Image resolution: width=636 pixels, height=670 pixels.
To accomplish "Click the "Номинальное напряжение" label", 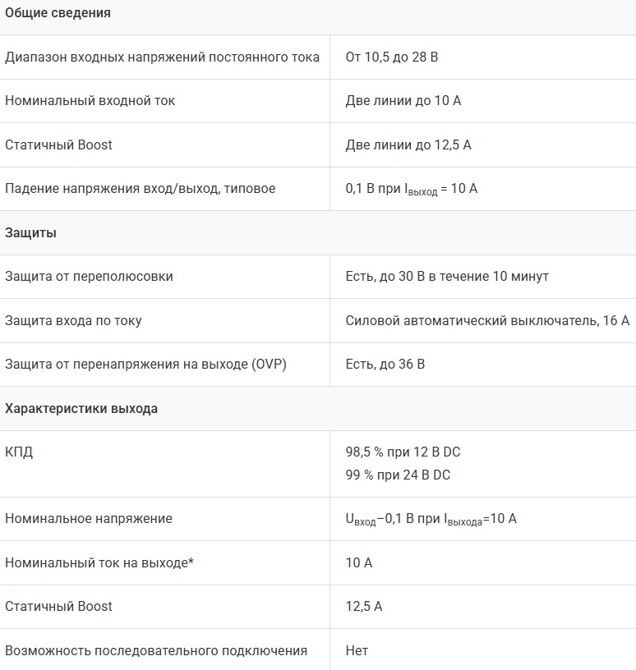I will tap(89, 519).
